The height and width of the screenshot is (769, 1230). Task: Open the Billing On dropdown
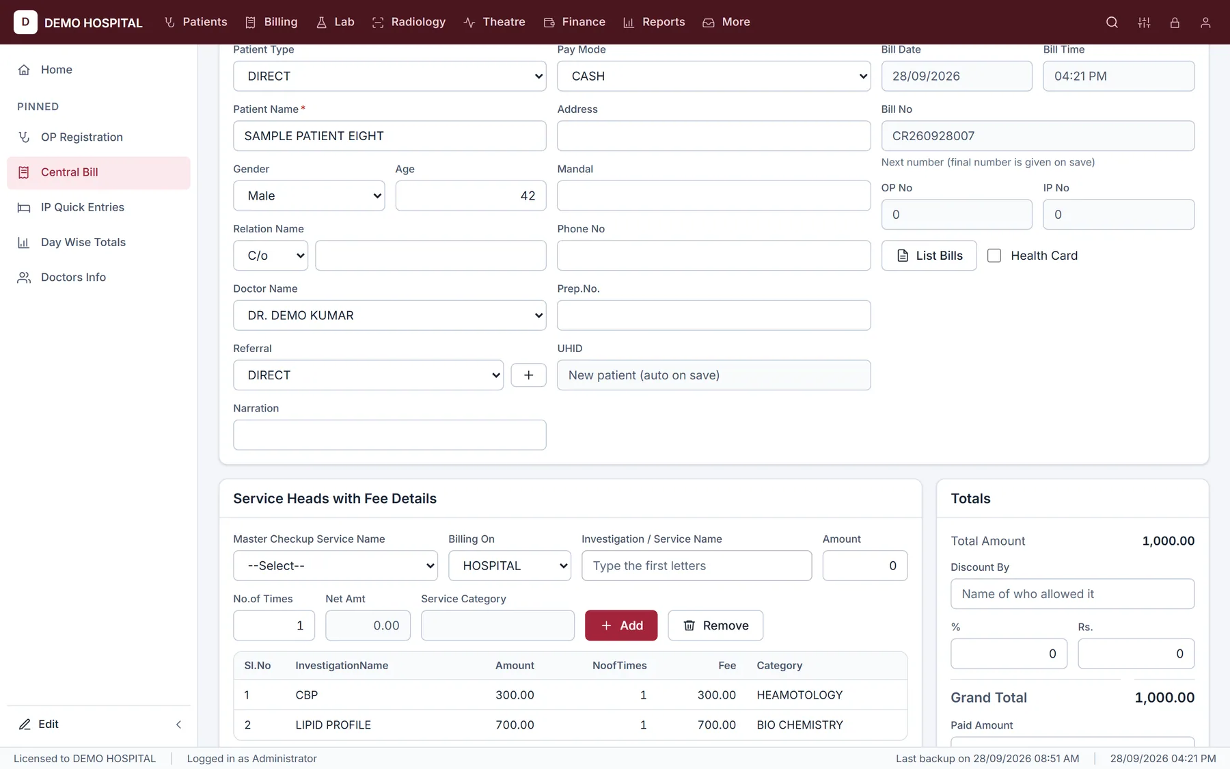(x=510, y=566)
